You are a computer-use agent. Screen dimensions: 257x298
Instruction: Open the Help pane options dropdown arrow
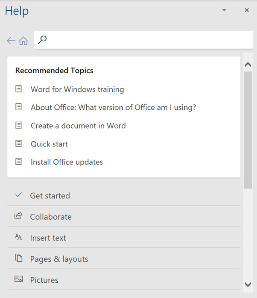click(x=224, y=10)
